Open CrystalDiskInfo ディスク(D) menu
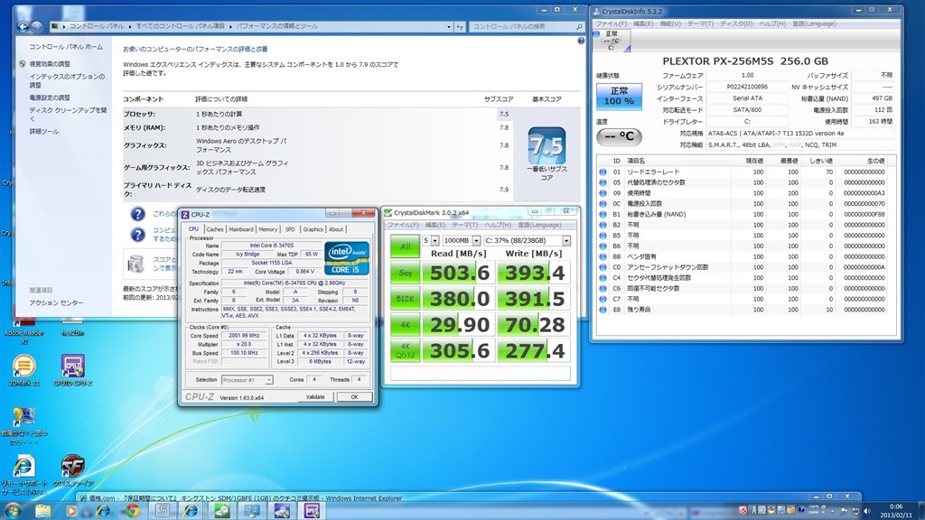Screen dimensions: 925x520 (x=736, y=23)
